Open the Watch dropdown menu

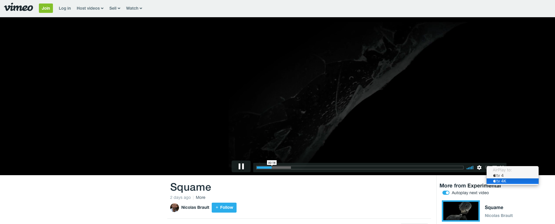pyautogui.click(x=134, y=8)
